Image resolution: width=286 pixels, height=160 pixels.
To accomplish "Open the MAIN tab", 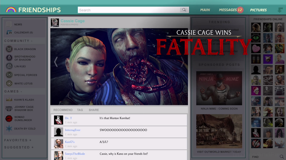I will click(x=205, y=10).
